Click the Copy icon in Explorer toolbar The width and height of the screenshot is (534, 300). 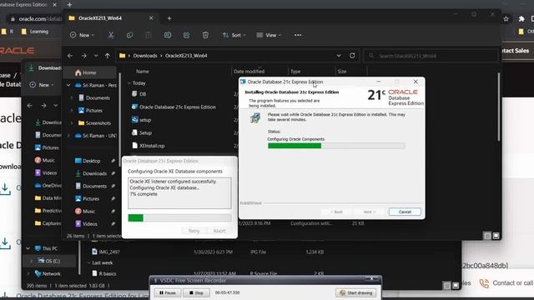click(130, 35)
